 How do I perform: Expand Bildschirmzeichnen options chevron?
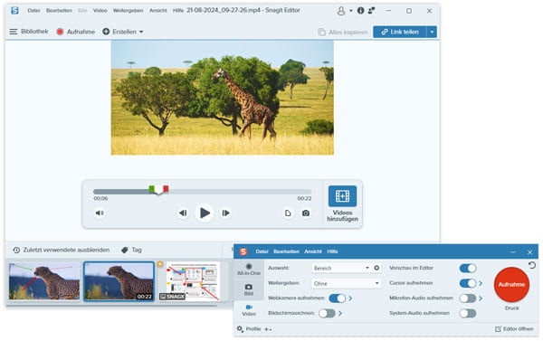(x=340, y=313)
